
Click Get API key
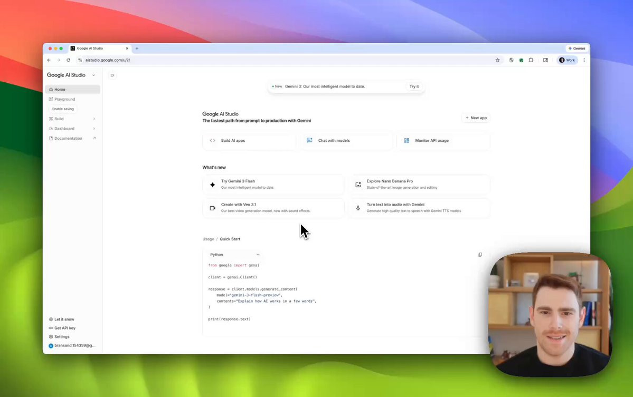tap(62, 328)
